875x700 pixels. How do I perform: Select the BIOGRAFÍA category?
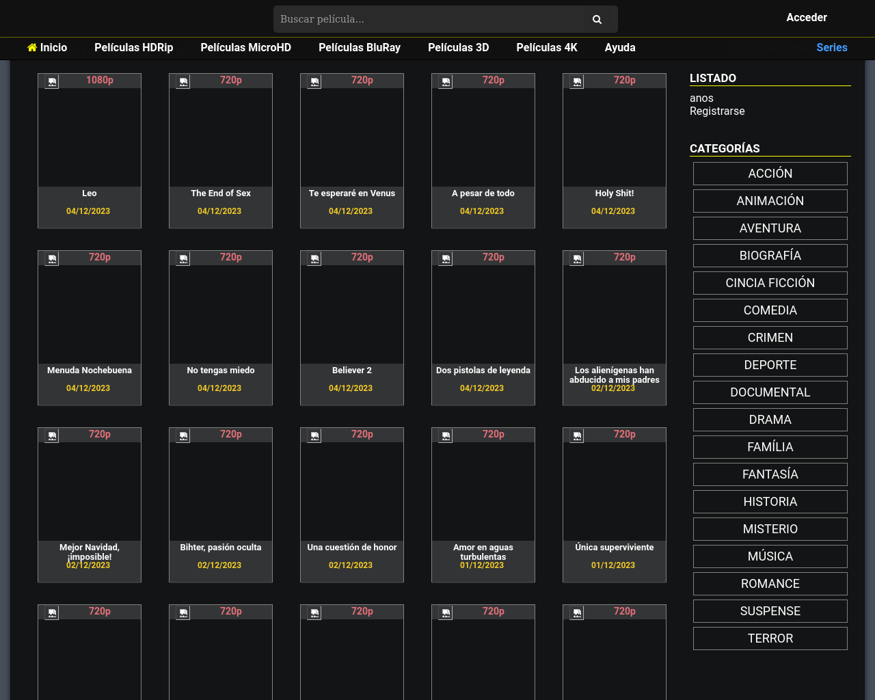770,256
